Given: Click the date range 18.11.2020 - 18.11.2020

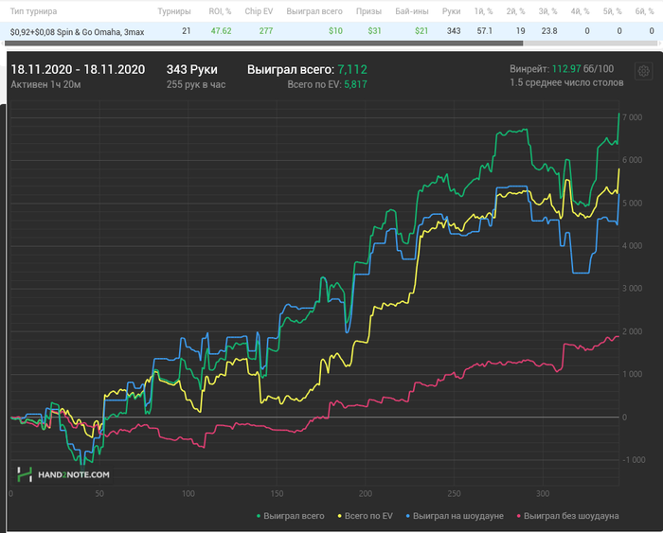Looking at the screenshot, I should (x=78, y=70).
